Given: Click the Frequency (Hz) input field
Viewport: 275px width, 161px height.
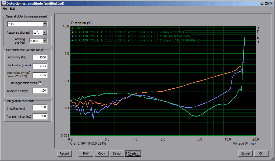Looking at the screenshot, I should tap(40, 57).
